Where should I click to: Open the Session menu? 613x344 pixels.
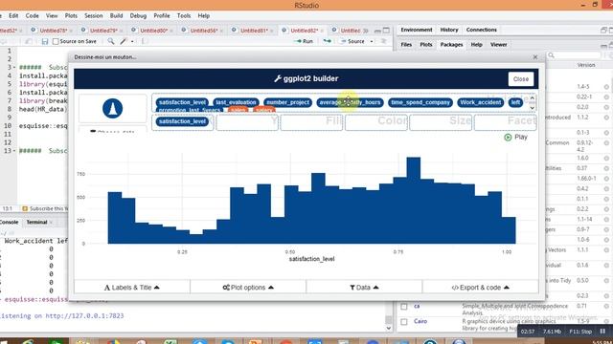pyautogui.click(x=94, y=15)
